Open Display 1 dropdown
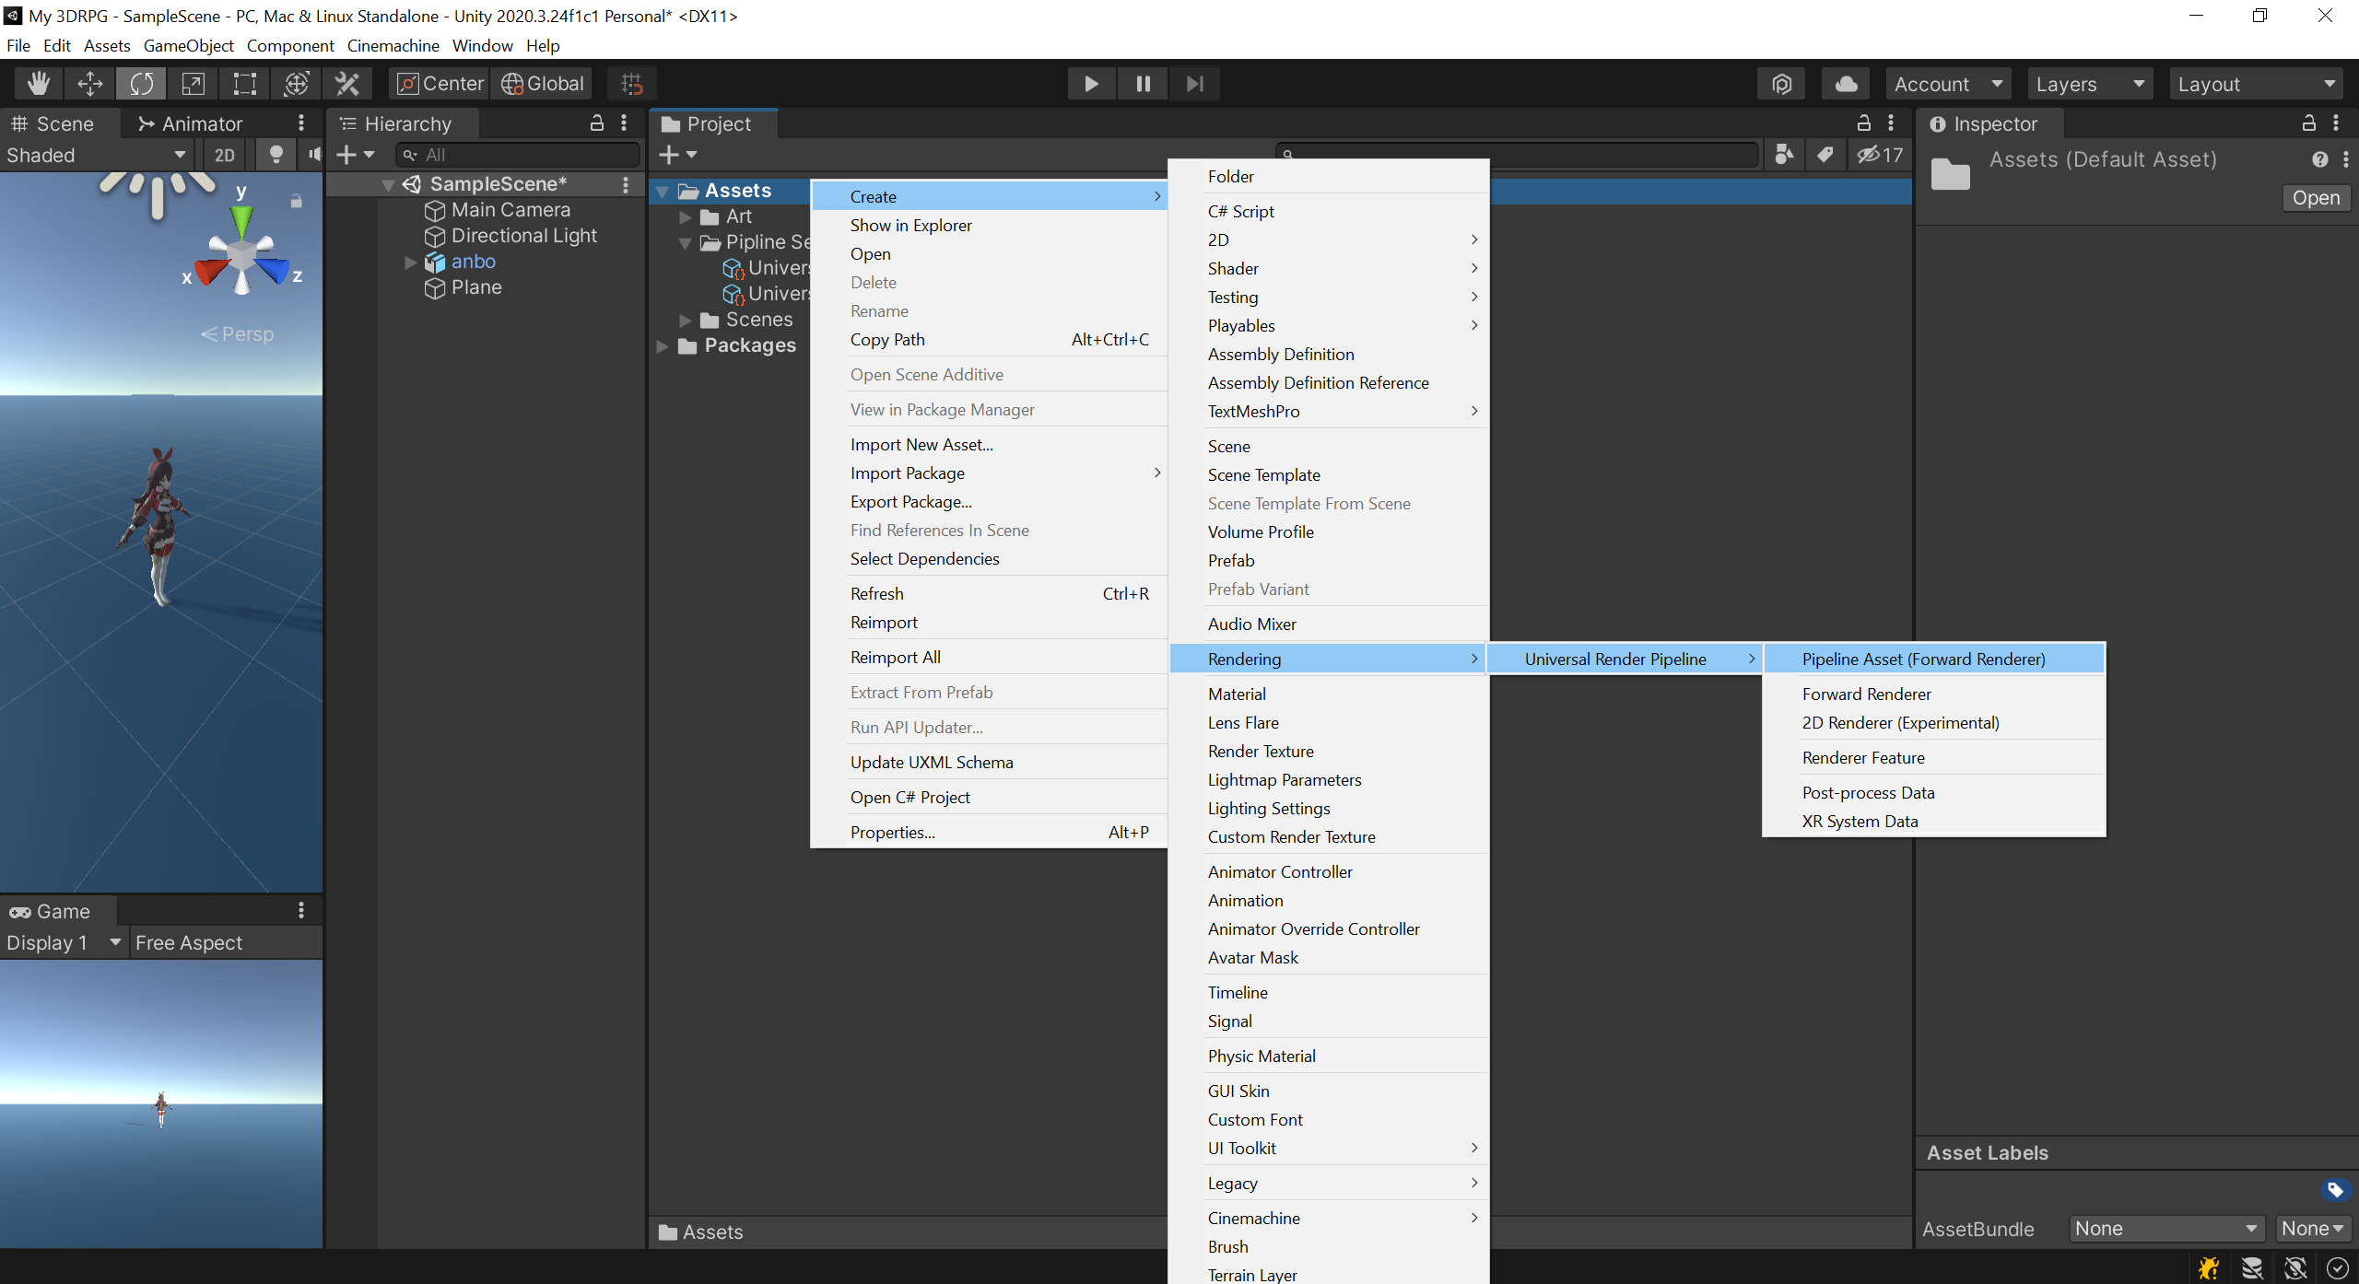This screenshot has width=2359, height=1284. pos(64,942)
